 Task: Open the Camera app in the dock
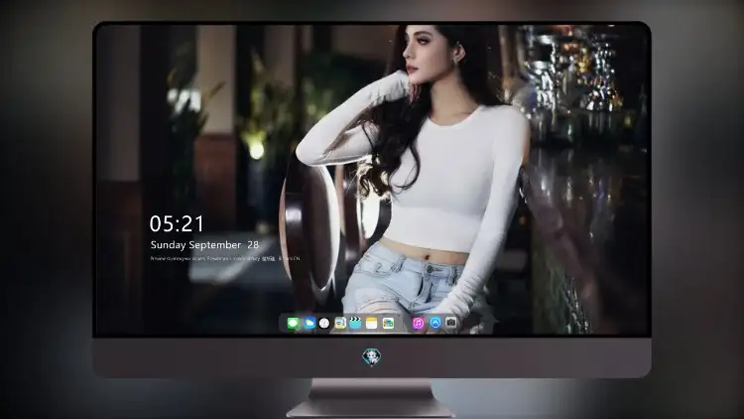[451, 323]
